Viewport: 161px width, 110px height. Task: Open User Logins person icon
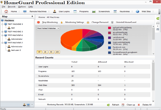[55, 11]
